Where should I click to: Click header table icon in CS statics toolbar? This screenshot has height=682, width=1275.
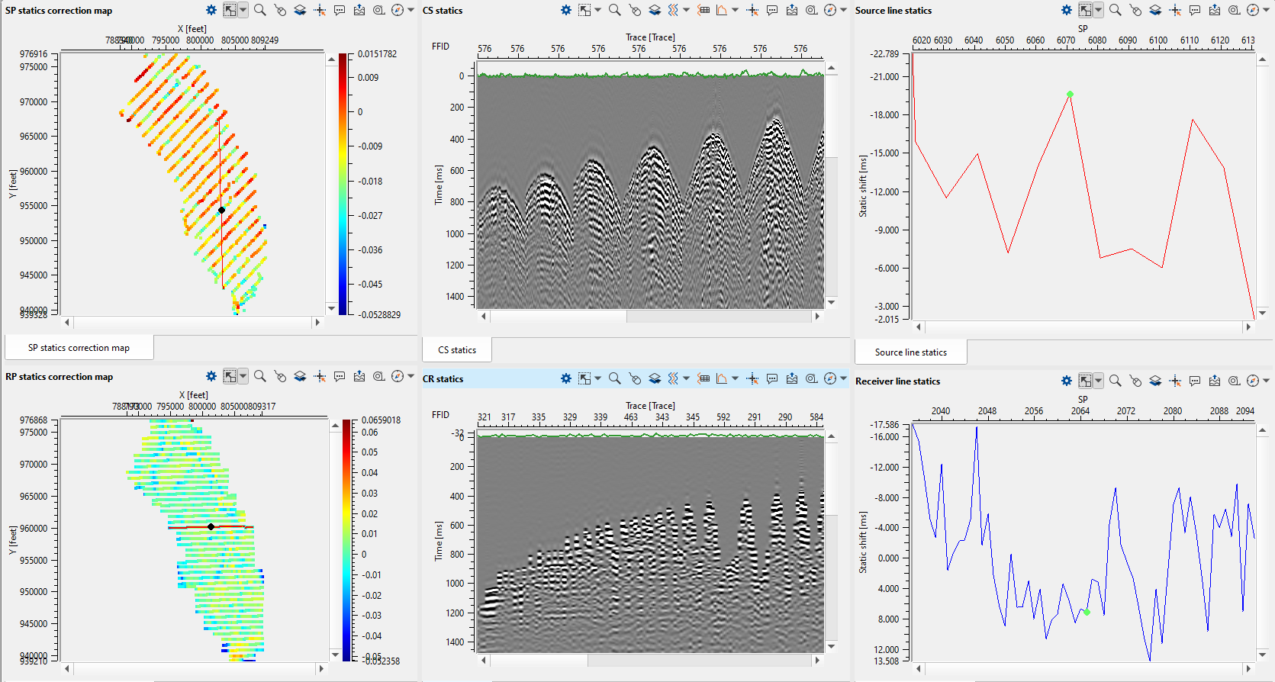pyautogui.click(x=704, y=11)
